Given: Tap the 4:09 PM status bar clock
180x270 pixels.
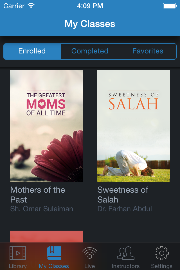Looking at the screenshot, I should [90, 6].
